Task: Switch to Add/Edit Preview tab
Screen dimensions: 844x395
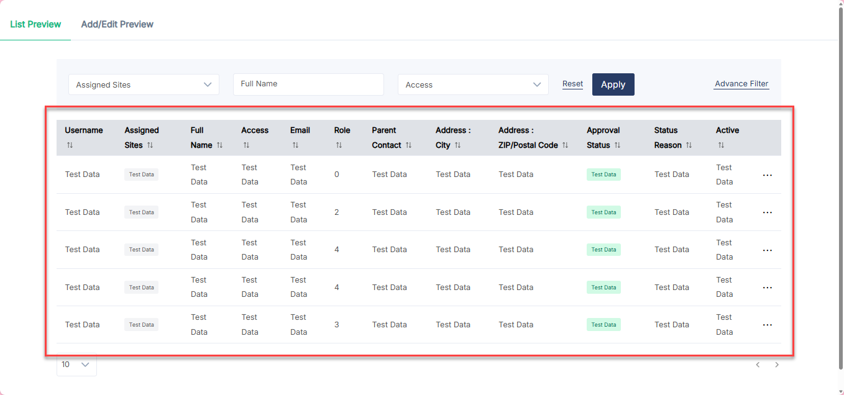Action: pos(117,24)
